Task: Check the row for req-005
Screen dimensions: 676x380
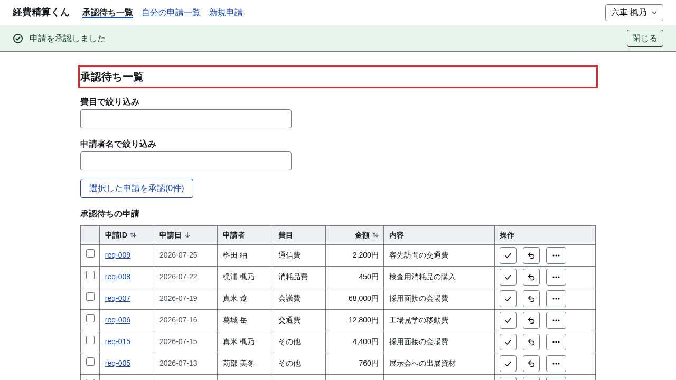Action: coord(90,362)
